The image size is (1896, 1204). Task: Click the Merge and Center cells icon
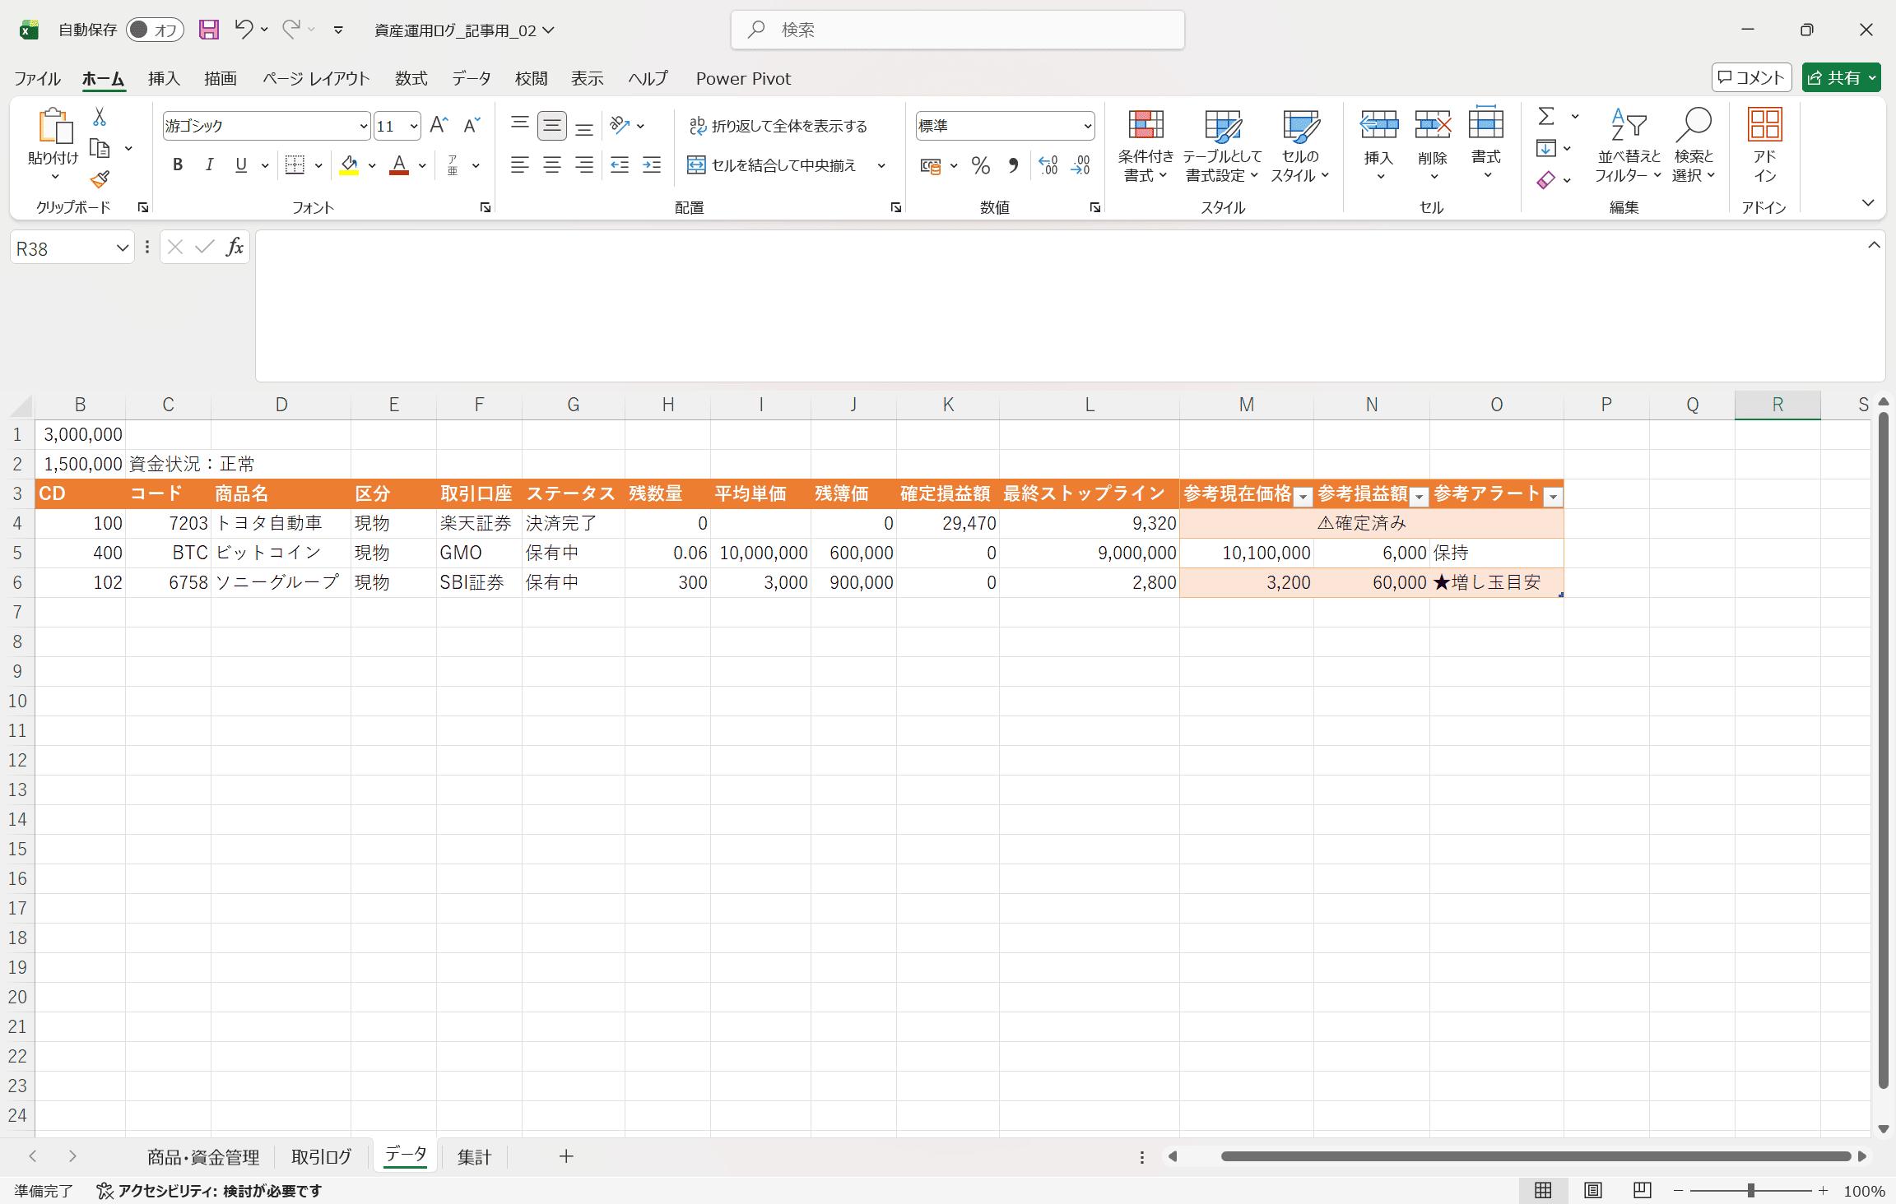pyautogui.click(x=696, y=165)
